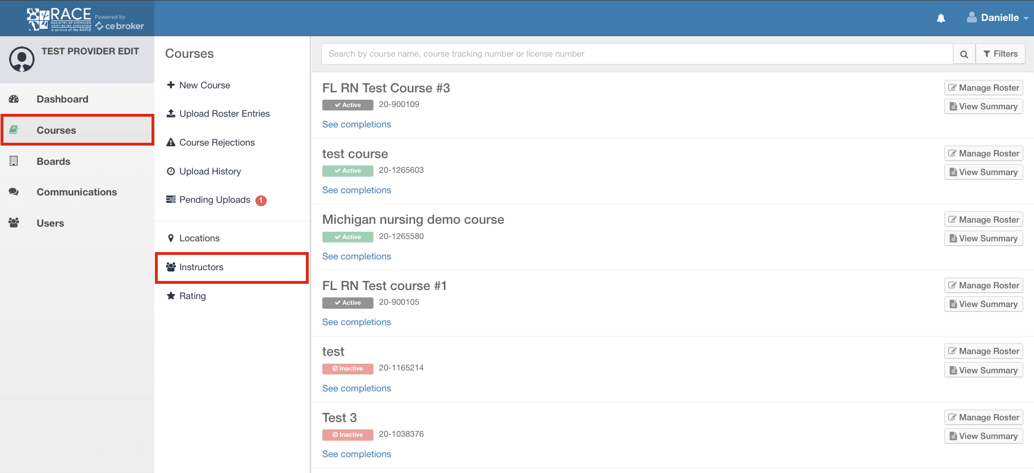Click the Boards building icon in sidebar

point(14,161)
